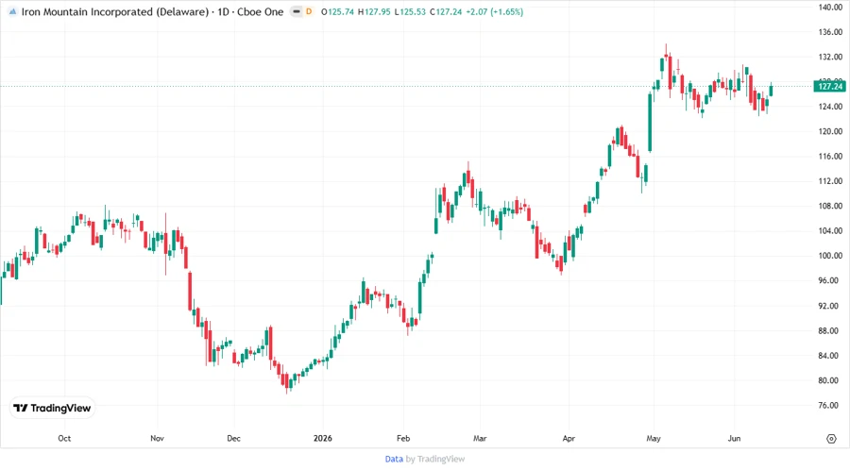The image size is (850, 470).
Task: Click the 'Feb' label on time axis
Action: point(403,438)
